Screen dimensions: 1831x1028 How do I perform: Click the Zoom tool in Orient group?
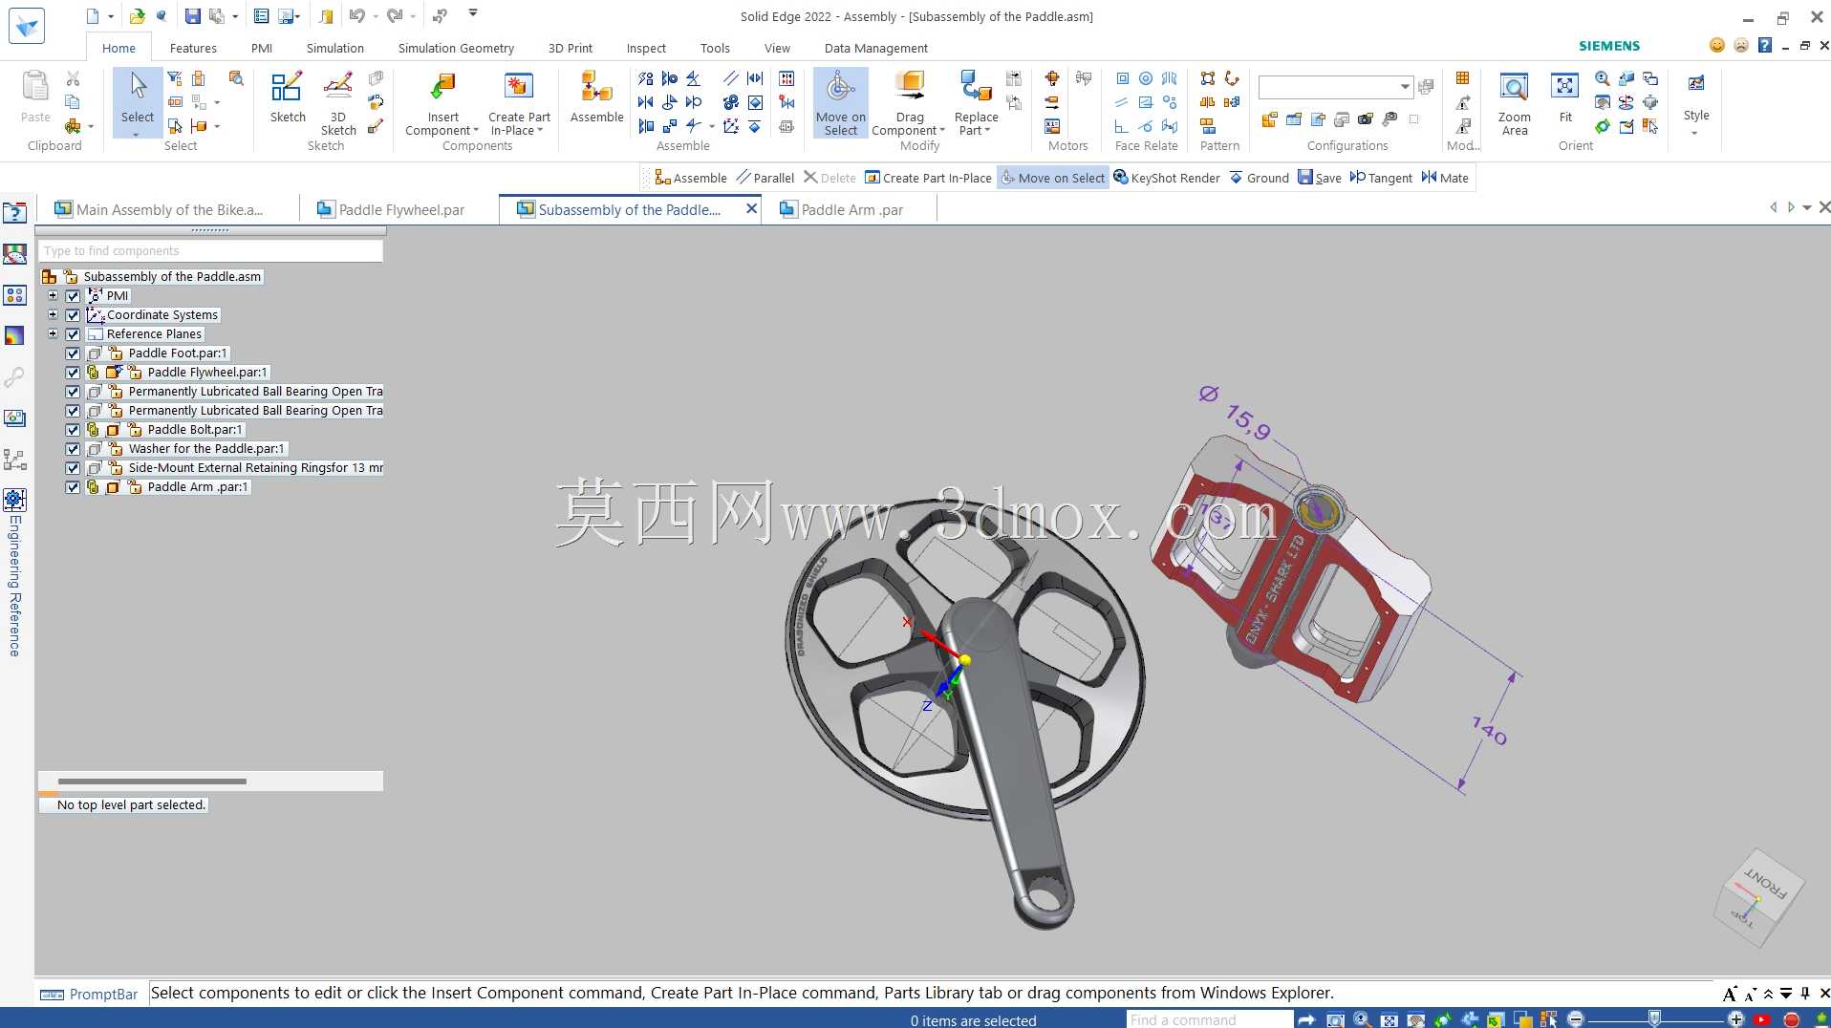tap(1603, 79)
